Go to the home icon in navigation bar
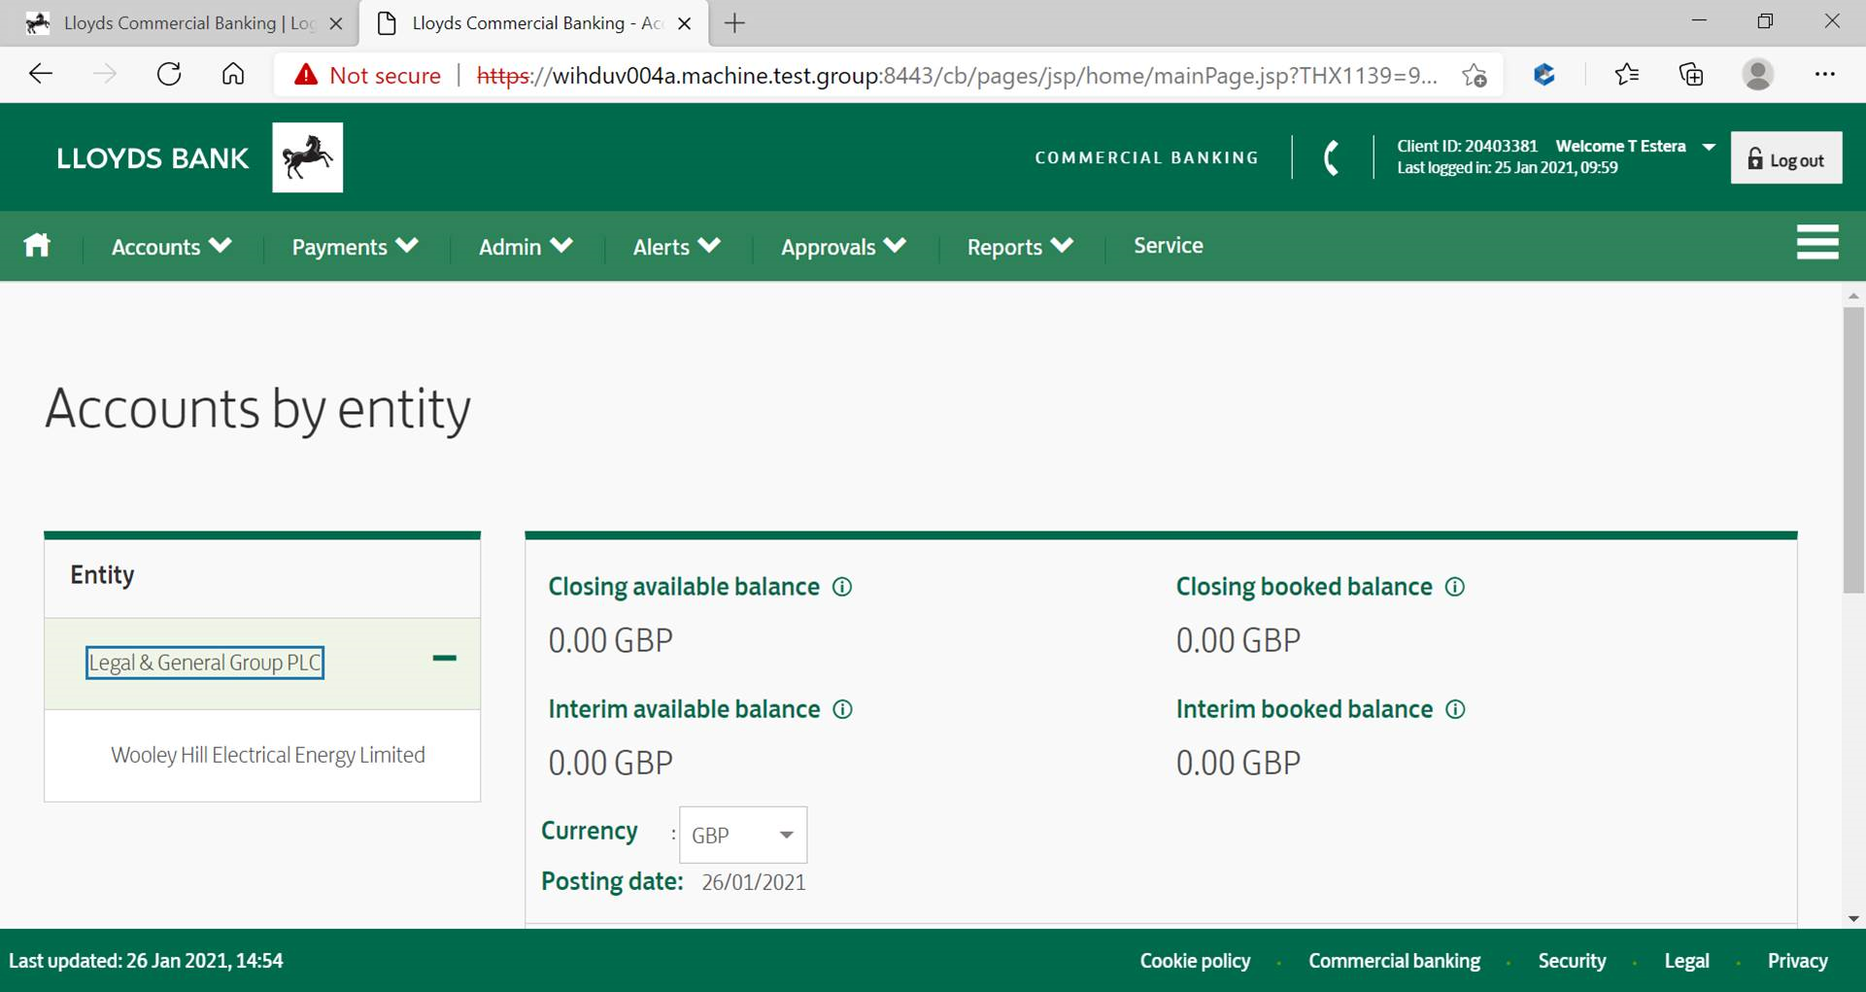This screenshot has height=992, width=1866. tap(37, 245)
